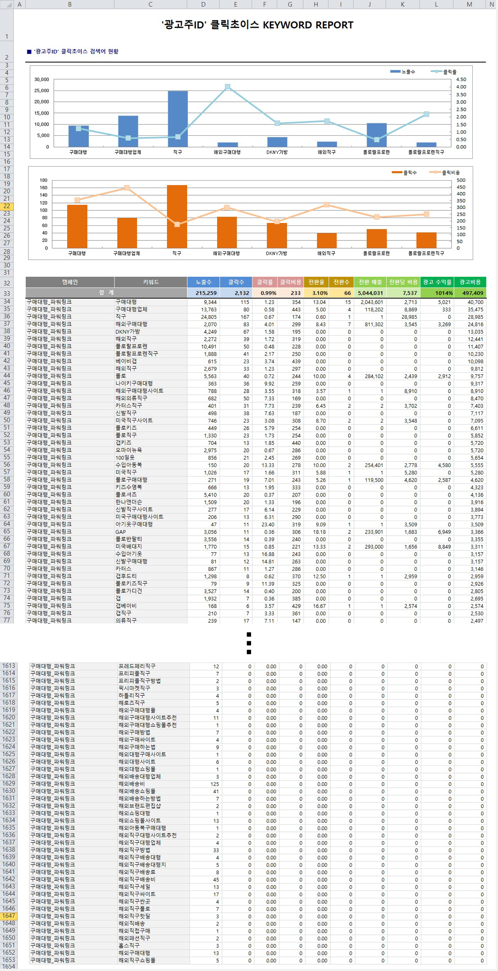Click the tallest orange 직구 bar in bottom chart
498x971 pixels.
click(x=177, y=216)
